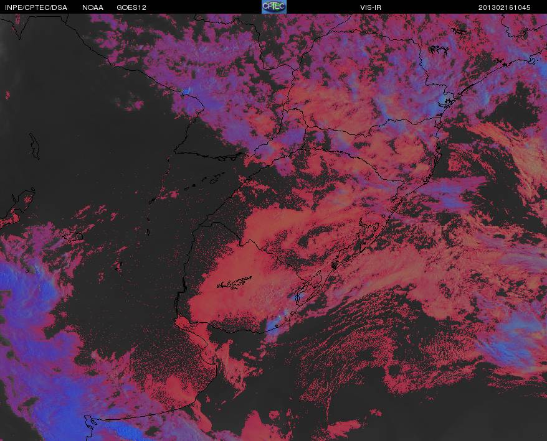547x441 pixels.
Task: Click the INPE/CPTEC/DSA header label
Action: [36, 7]
